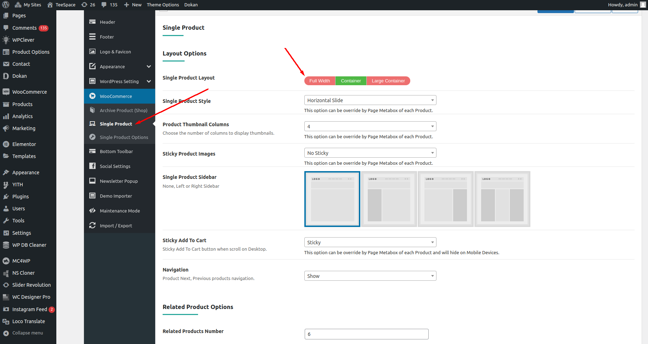Click the Logo & Favicon image icon
This screenshot has width=648, height=344.
(x=92, y=51)
